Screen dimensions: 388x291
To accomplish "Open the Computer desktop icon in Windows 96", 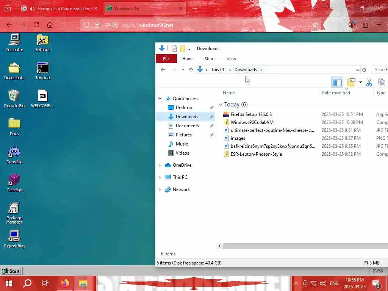I will coord(14,42).
